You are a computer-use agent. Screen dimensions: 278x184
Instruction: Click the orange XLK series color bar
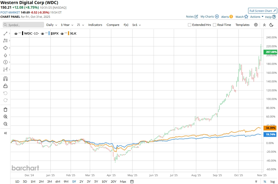point(69,33)
